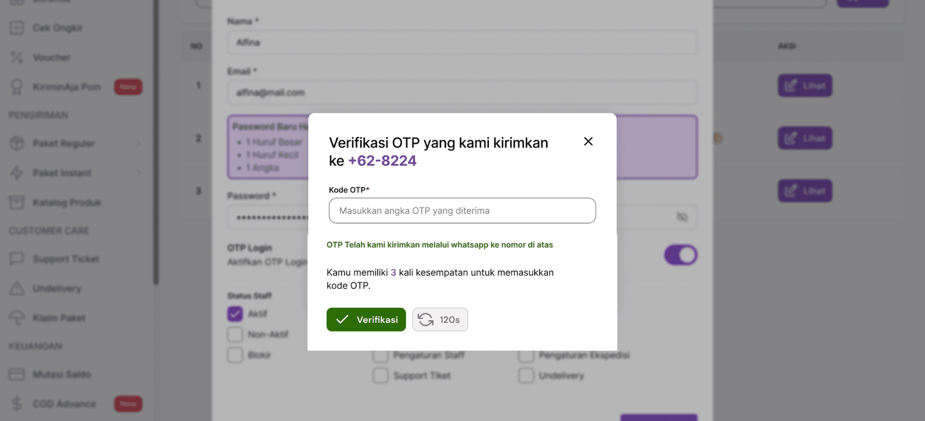Toggle the OTP Login switch
This screenshot has height=421, width=925.
[680, 255]
